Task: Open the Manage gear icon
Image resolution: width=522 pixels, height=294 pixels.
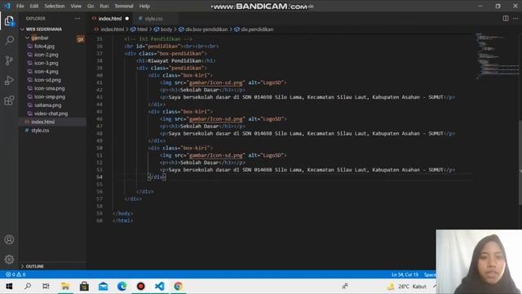Action: [9, 259]
